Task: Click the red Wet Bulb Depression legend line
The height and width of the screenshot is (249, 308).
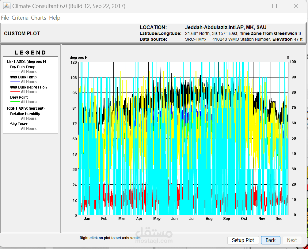Action: pyautogui.click(x=15, y=92)
